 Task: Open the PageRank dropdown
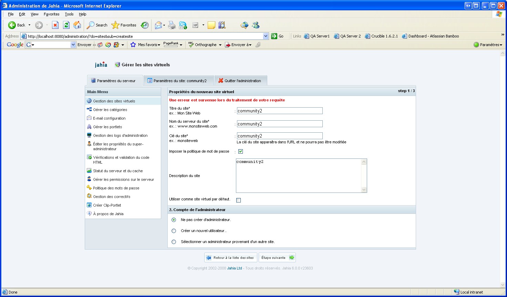click(x=181, y=45)
